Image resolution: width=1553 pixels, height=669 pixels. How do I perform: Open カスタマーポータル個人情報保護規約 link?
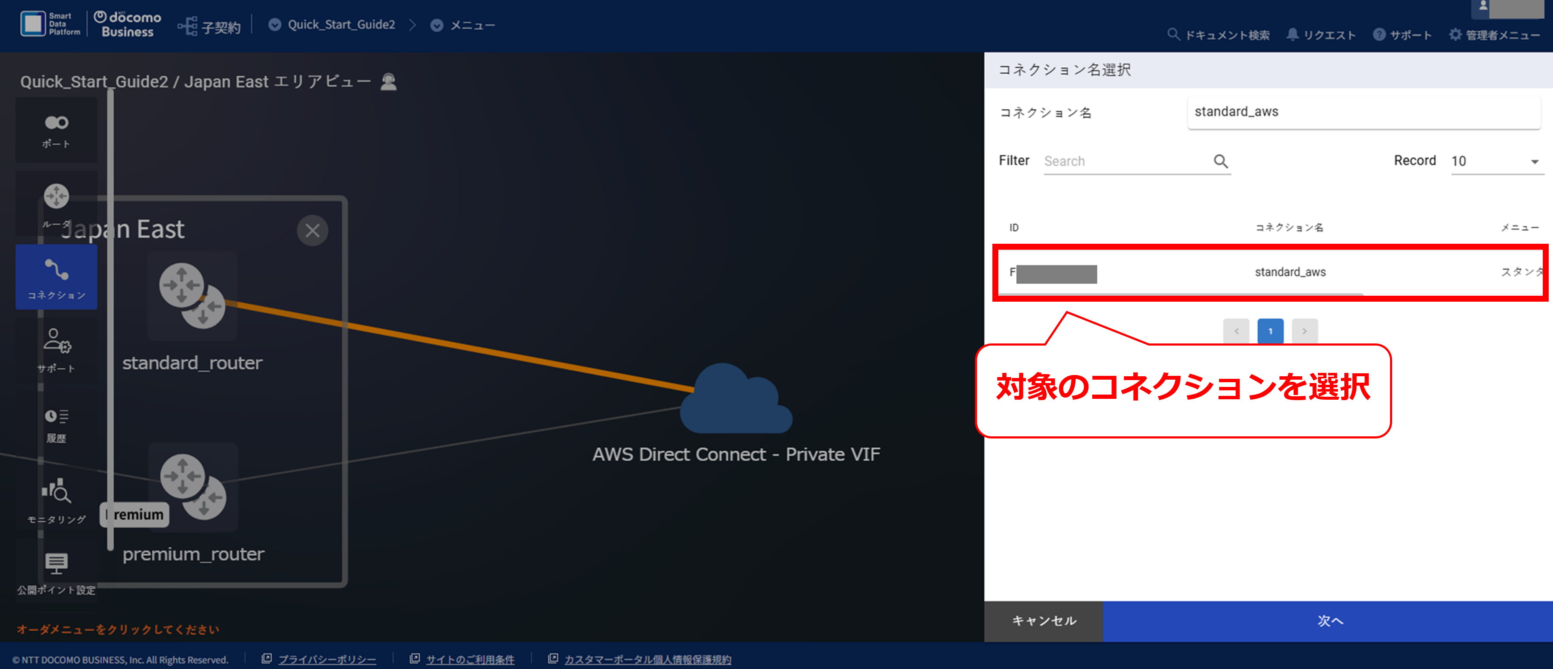point(648,659)
